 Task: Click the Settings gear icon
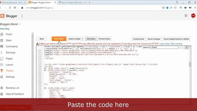click(2, 77)
